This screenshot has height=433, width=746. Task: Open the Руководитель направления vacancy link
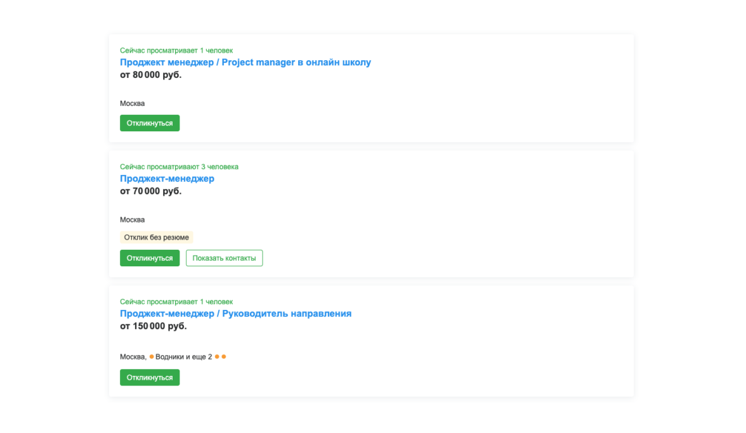click(235, 314)
